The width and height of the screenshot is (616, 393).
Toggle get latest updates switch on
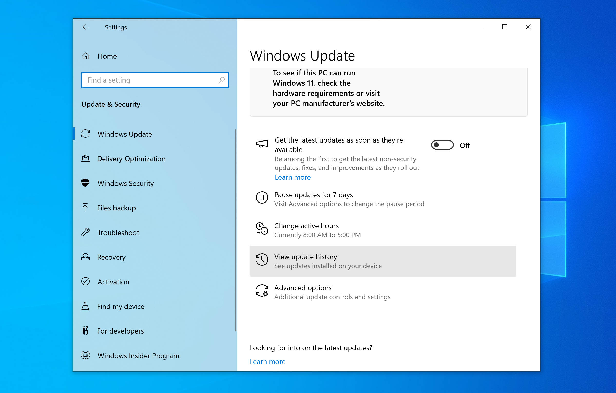[x=442, y=145]
